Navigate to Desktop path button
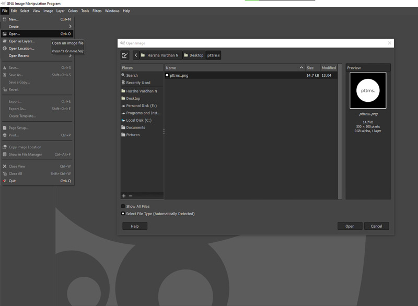418x306 pixels. (194, 55)
